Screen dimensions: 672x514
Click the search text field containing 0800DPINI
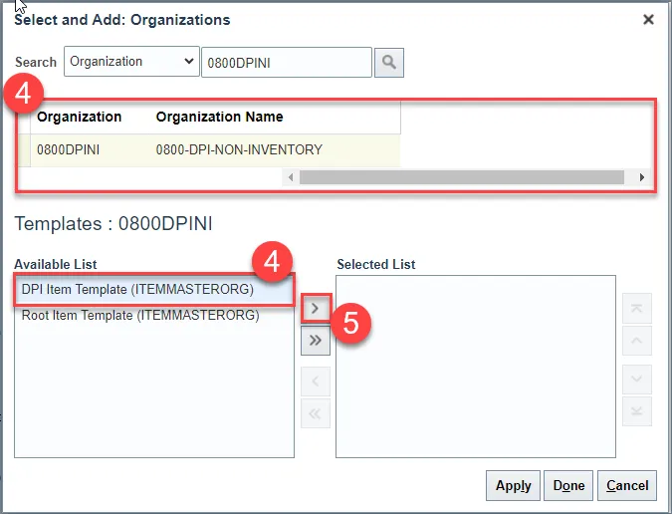[285, 62]
